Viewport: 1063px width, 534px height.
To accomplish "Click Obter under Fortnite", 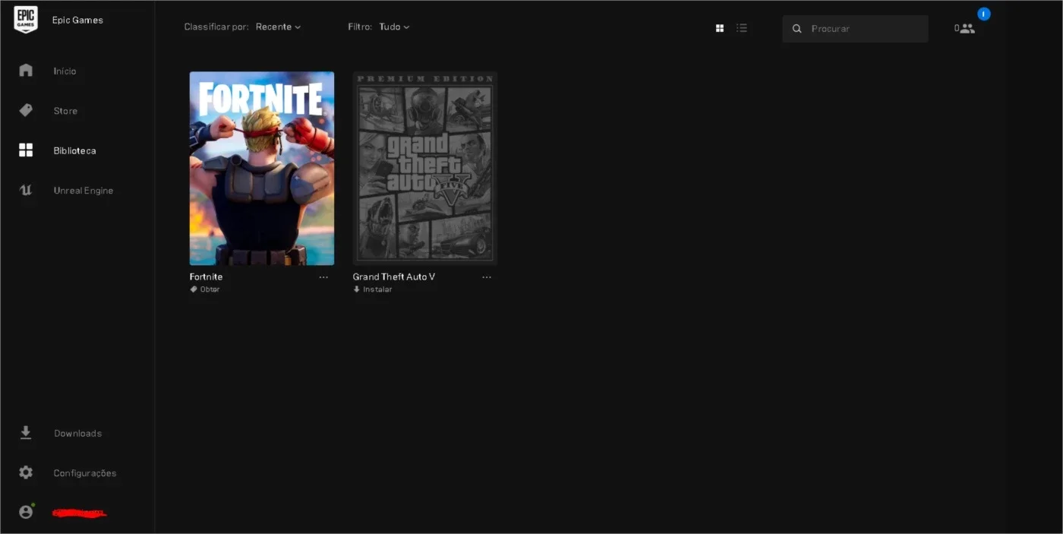I will (x=205, y=289).
